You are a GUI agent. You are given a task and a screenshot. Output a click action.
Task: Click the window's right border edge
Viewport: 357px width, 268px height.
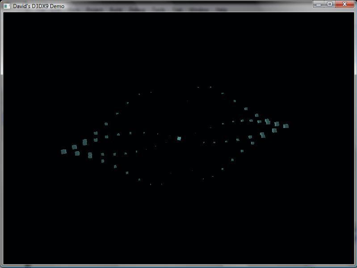[x=355, y=134]
